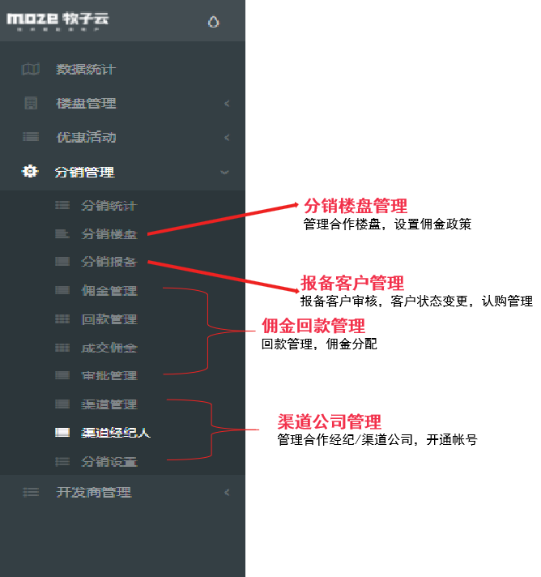The image size is (541, 577).
Task: Select the 佣金管理 submenu entry
Action: pos(109,291)
